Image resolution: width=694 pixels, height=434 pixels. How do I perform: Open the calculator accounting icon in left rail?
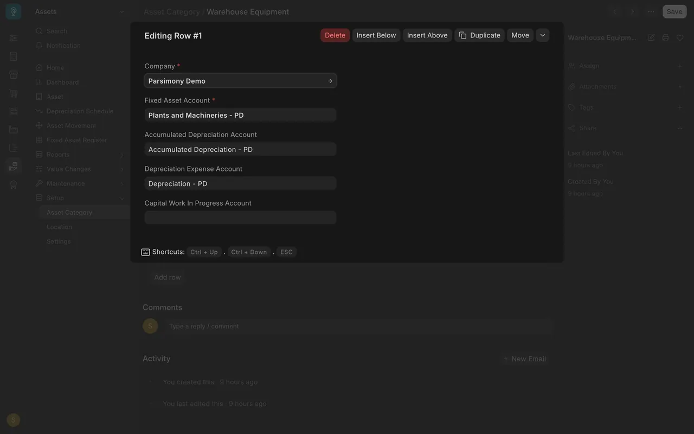[x=14, y=56]
